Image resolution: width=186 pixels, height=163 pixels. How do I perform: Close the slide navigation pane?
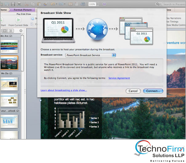(x=21, y=31)
